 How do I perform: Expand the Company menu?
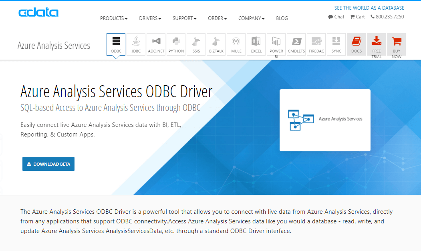252,18
